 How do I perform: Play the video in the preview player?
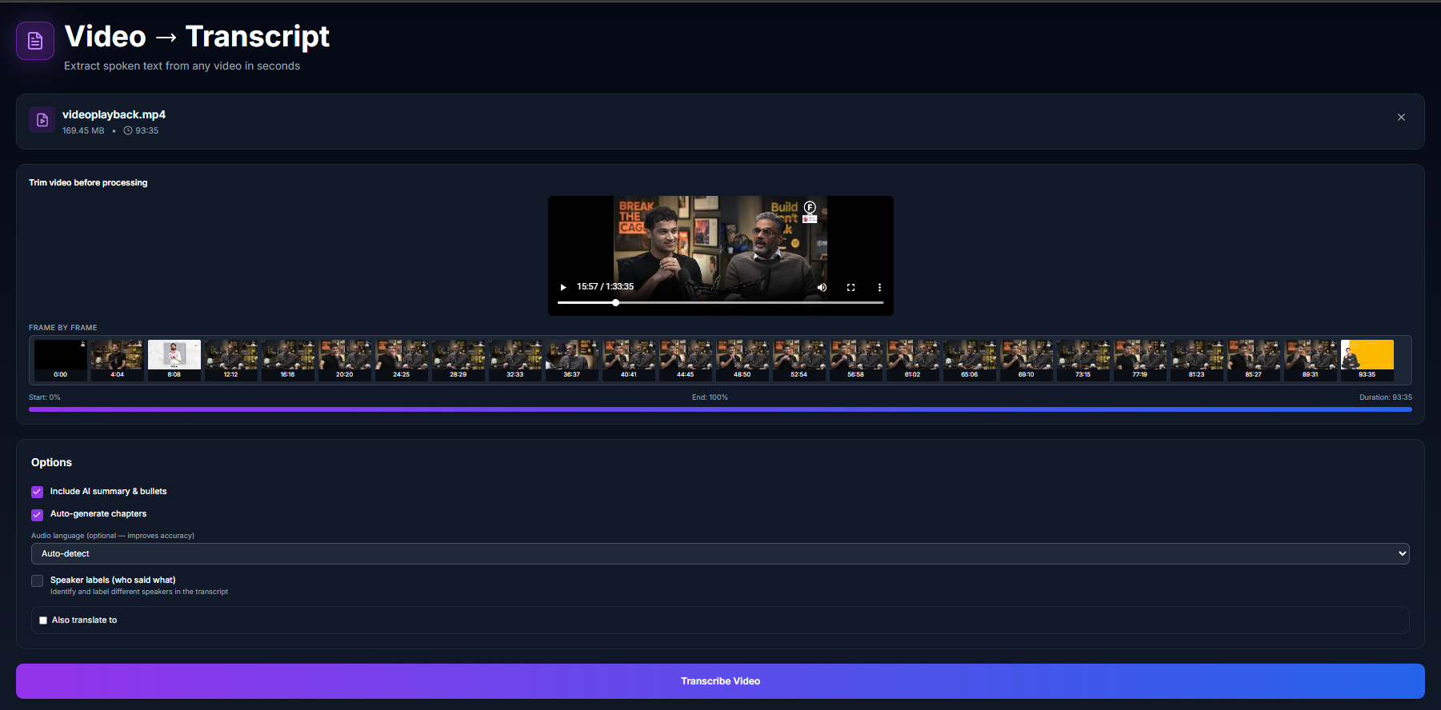click(x=563, y=287)
